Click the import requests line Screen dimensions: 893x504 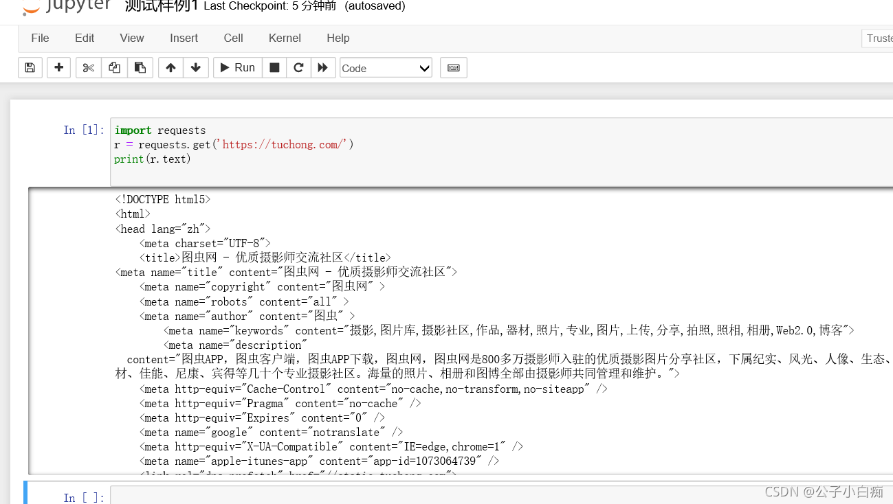(x=160, y=130)
